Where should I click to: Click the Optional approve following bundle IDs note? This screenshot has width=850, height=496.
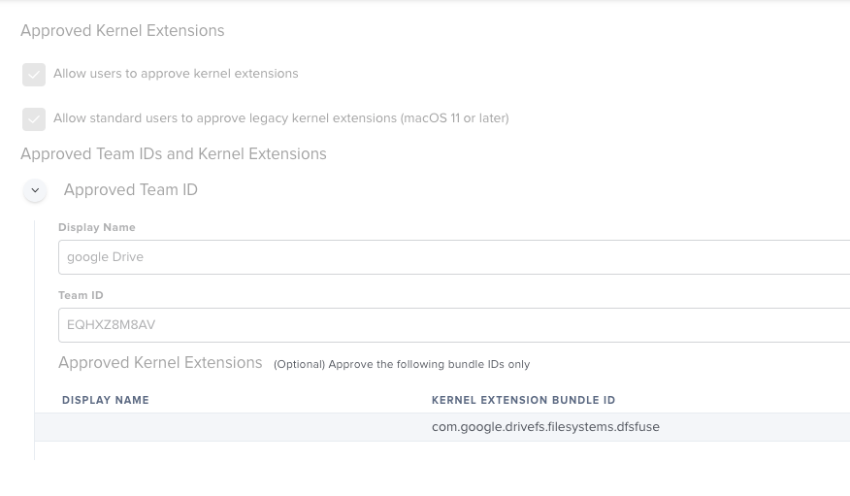click(x=402, y=364)
